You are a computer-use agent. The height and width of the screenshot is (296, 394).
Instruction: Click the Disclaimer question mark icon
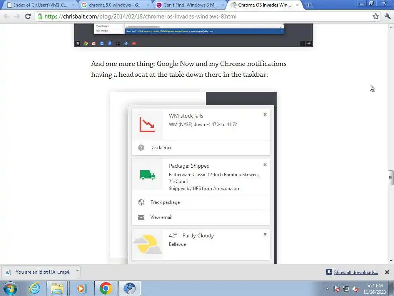pyautogui.click(x=141, y=148)
